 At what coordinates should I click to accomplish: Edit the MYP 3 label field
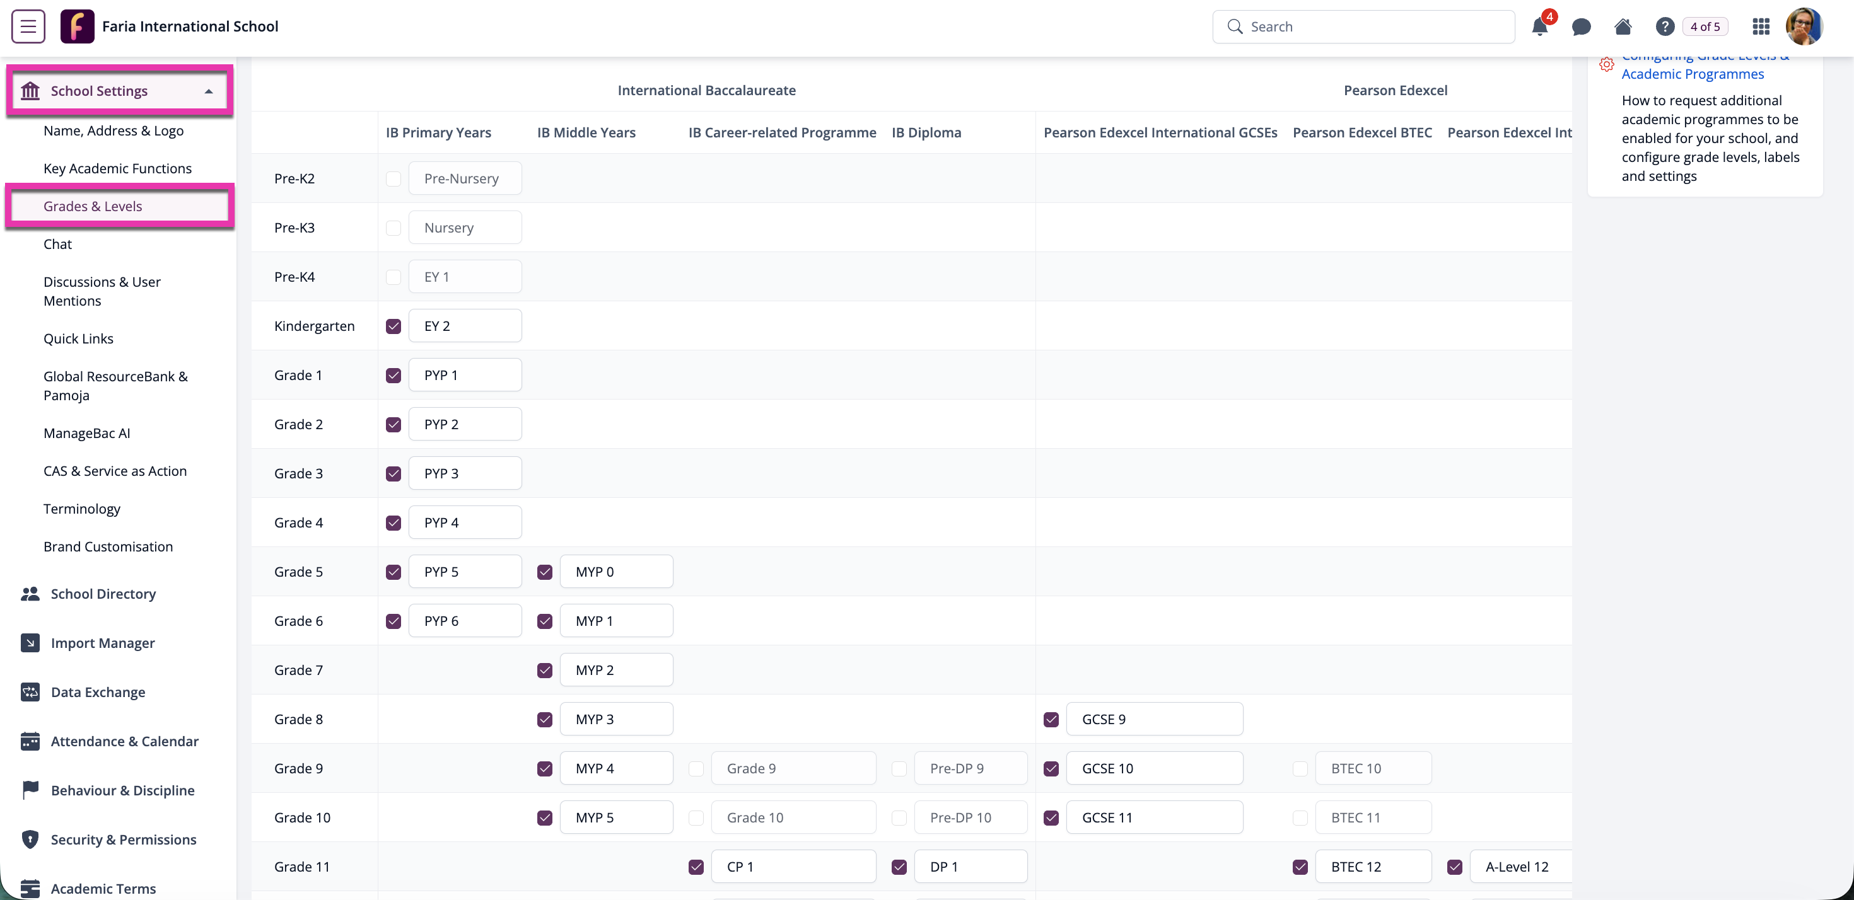click(616, 719)
